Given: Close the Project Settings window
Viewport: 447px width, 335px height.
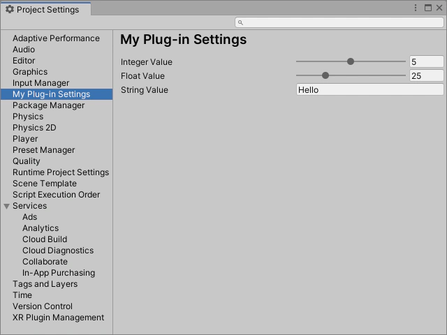Looking at the screenshot, I should (x=439, y=8).
